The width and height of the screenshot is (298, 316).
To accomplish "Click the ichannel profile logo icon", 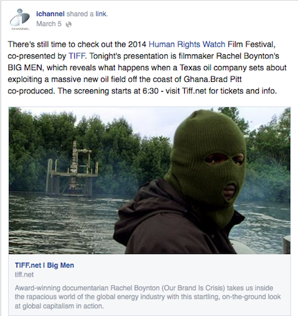I will pyautogui.click(x=19, y=19).
